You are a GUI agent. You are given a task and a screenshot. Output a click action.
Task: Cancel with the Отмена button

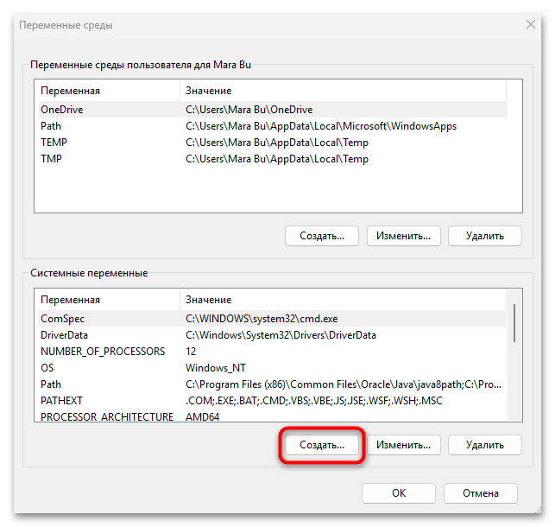pyautogui.click(x=480, y=493)
